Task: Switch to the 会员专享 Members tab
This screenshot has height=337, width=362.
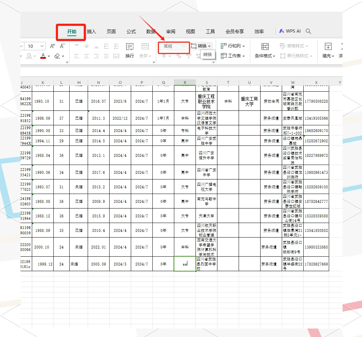Action: [235, 32]
